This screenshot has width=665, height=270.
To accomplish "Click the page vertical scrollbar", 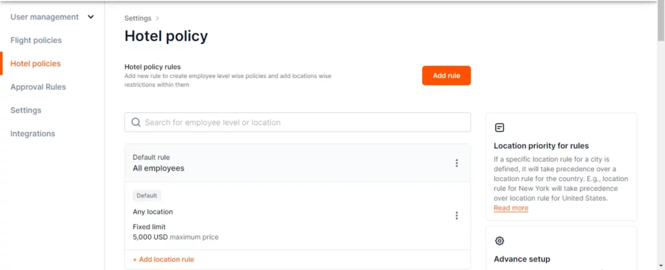I will (x=660, y=135).
